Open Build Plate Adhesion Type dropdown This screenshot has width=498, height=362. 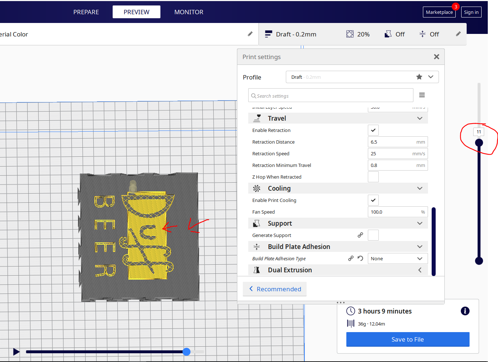398,258
